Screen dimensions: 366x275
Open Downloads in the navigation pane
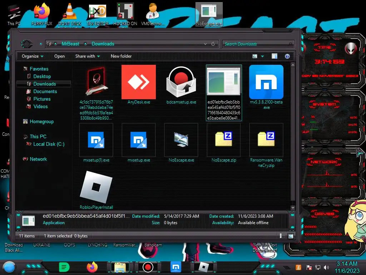pos(45,84)
